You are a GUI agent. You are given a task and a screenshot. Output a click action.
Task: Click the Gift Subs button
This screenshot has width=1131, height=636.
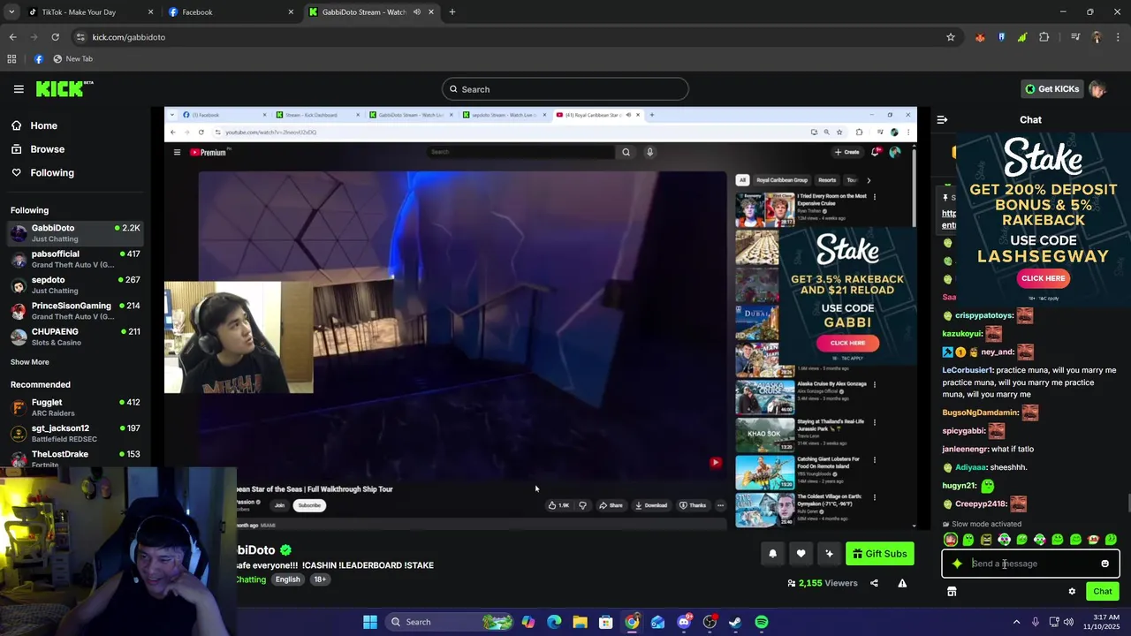click(x=879, y=554)
